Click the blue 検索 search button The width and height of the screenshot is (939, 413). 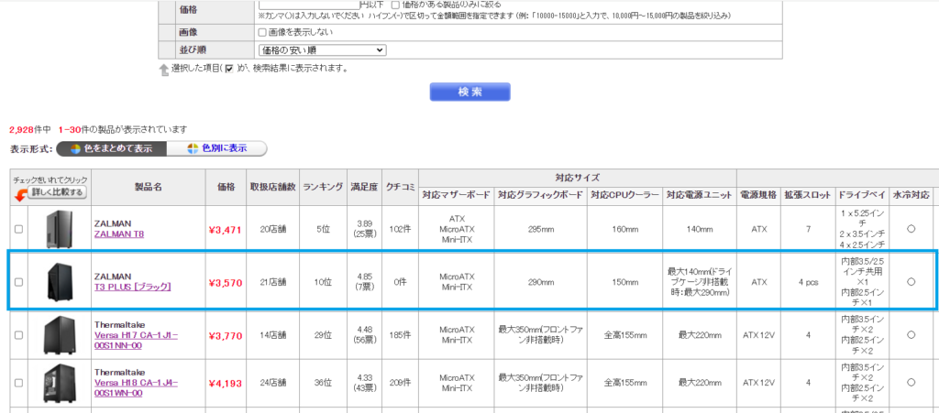pos(469,92)
